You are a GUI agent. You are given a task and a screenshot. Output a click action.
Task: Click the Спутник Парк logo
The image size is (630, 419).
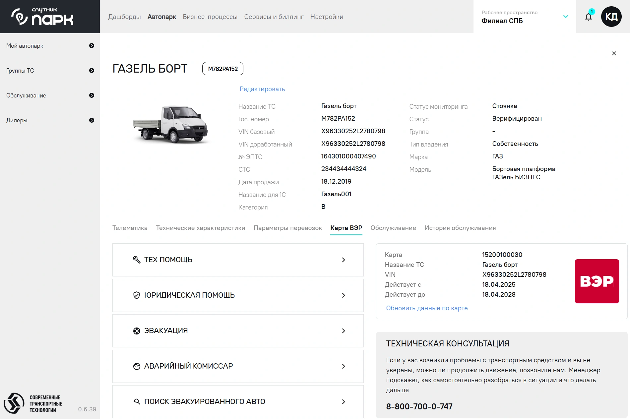coord(42,17)
